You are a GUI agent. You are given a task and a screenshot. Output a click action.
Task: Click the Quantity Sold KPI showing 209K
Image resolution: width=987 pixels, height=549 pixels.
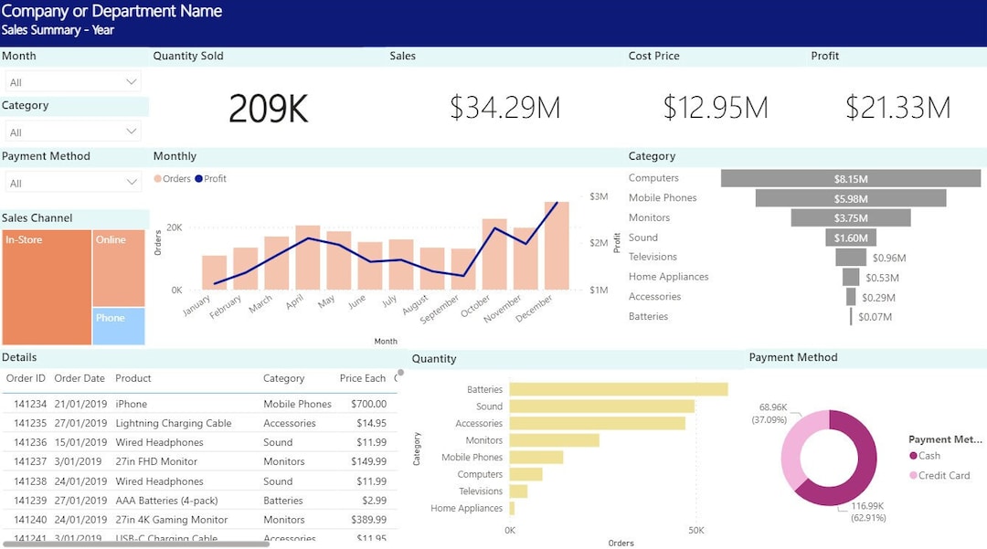point(270,107)
